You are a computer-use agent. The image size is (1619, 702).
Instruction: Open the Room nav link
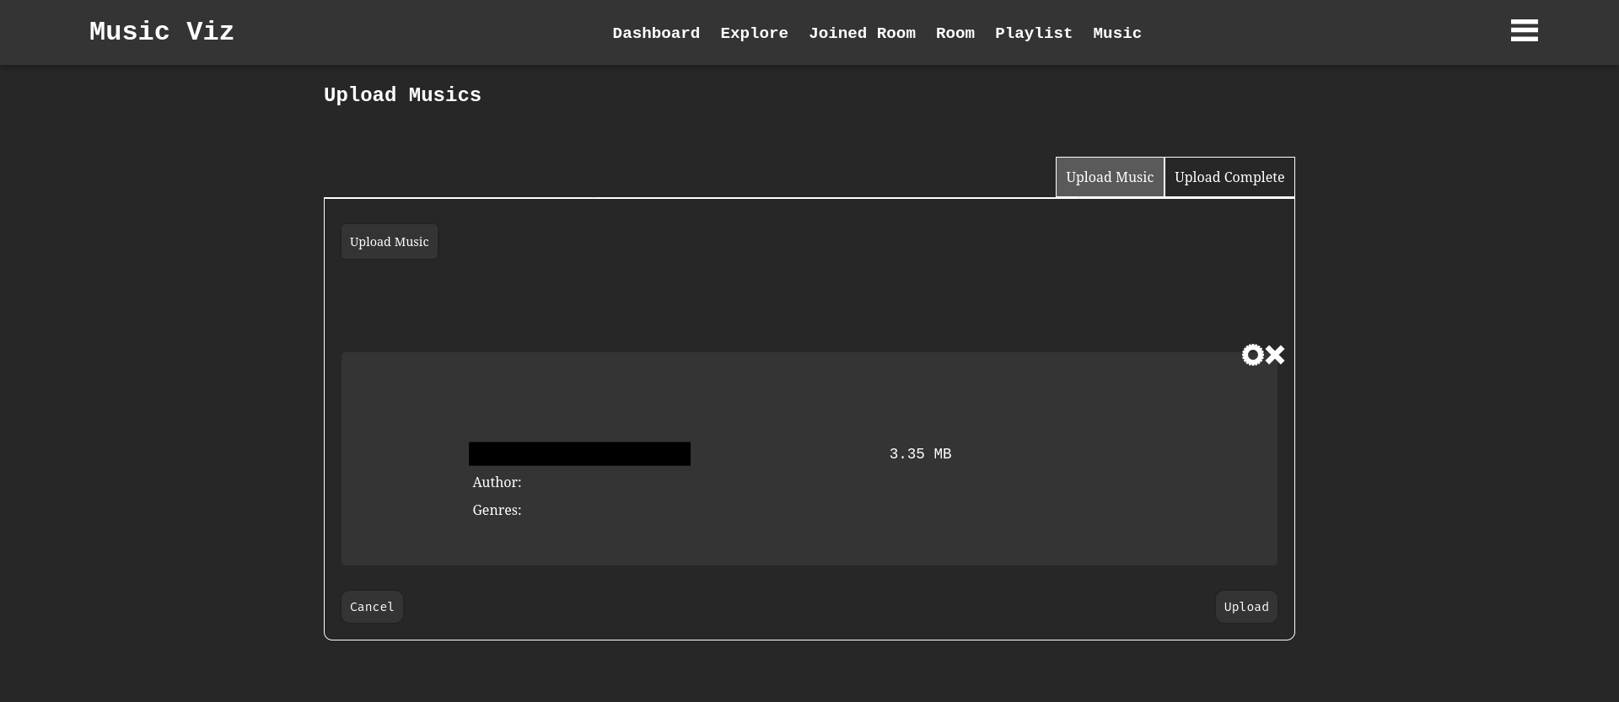coord(955,33)
